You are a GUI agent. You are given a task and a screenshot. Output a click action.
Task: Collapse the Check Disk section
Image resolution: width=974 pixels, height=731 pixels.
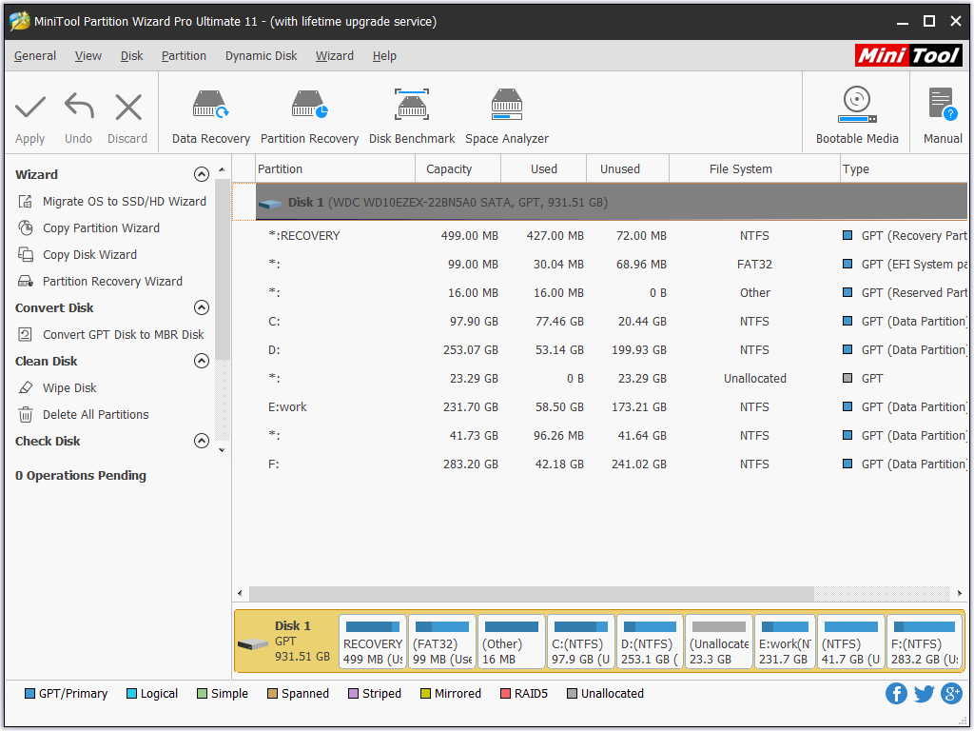click(202, 442)
